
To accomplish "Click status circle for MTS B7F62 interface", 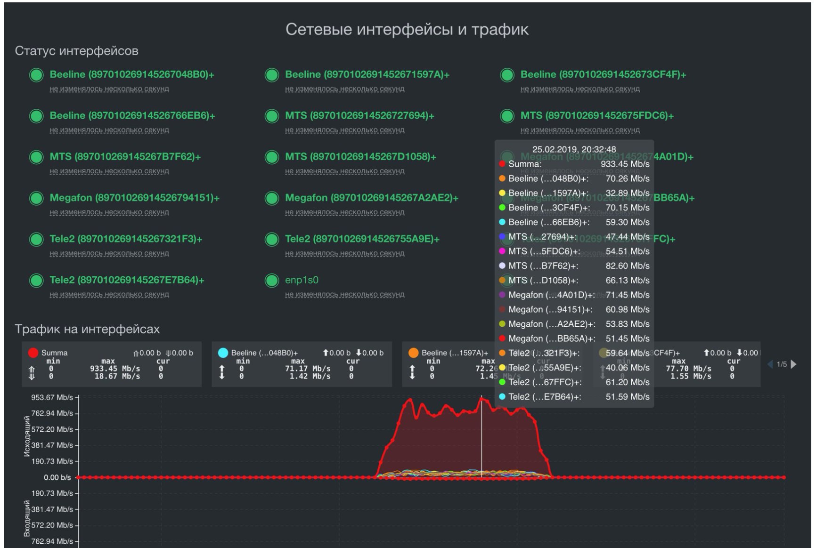I will 36,157.
